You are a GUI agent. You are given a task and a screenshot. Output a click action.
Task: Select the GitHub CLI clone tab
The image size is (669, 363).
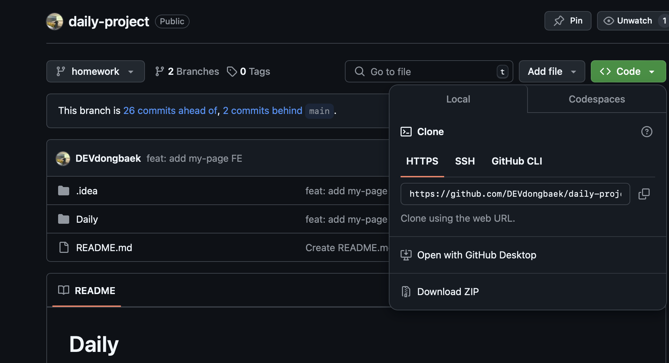coord(517,161)
